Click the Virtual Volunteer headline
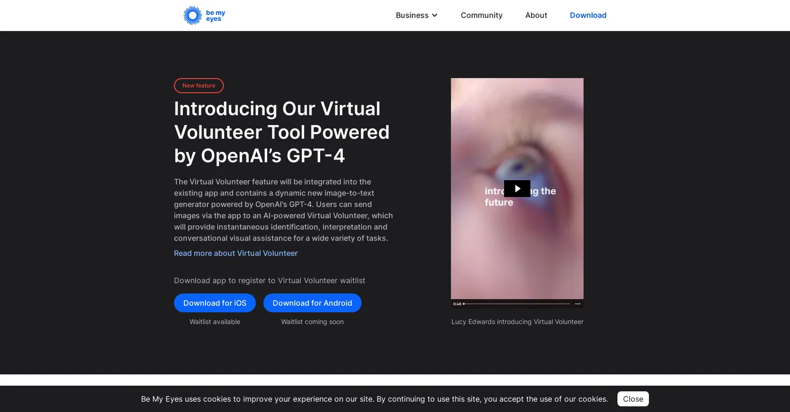Image resolution: width=790 pixels, height=412 pixels. 282,132
